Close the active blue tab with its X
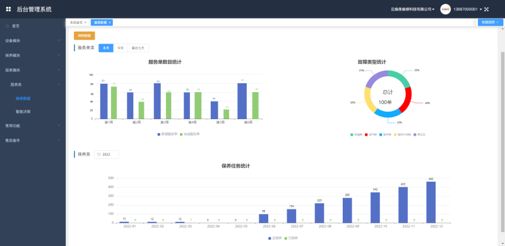 [x=109, y=23]
